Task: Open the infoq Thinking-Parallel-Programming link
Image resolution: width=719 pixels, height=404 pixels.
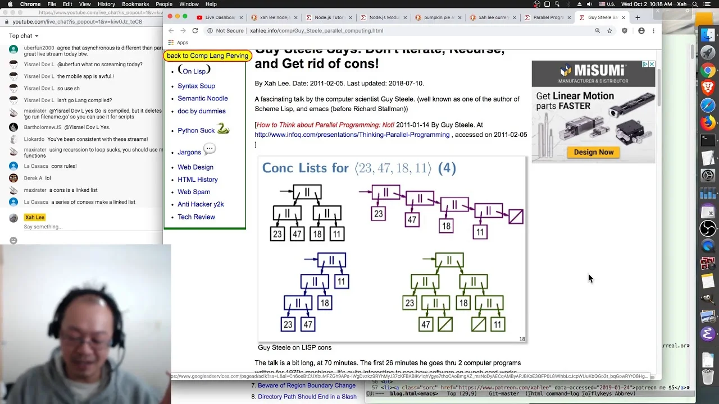Action: (352, 135)
